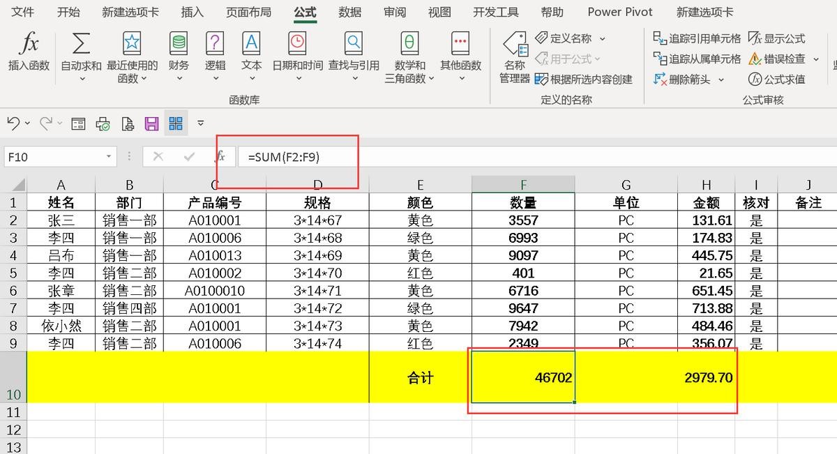The image size is (837, 454).
Task: Toggle 显示公式 show formulas
Action: (x=777, y=38)
